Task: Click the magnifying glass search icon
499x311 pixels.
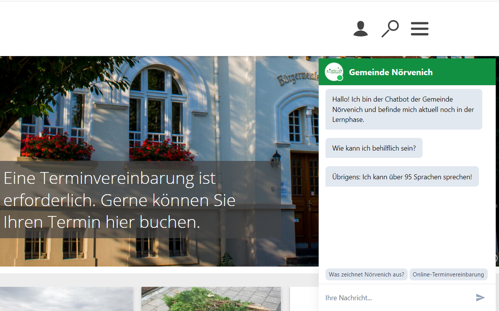Action: click(390, 29)
